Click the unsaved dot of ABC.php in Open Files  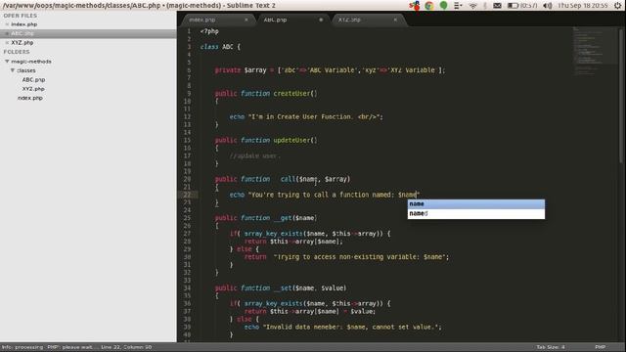coord(7,33)
